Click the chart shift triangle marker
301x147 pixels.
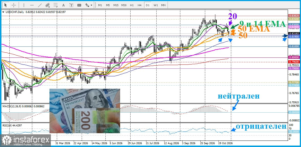(x=230, y=10)
